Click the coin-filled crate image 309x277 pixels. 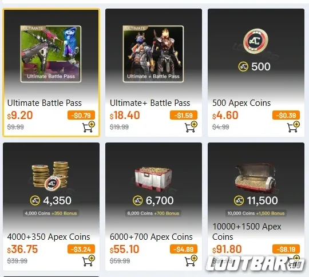pos(153,177)
